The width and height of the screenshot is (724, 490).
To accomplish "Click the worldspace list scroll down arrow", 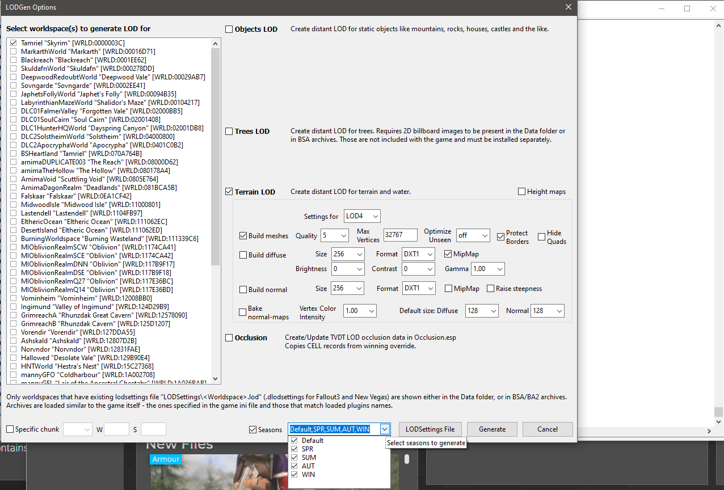I will [x=216, y=378].
